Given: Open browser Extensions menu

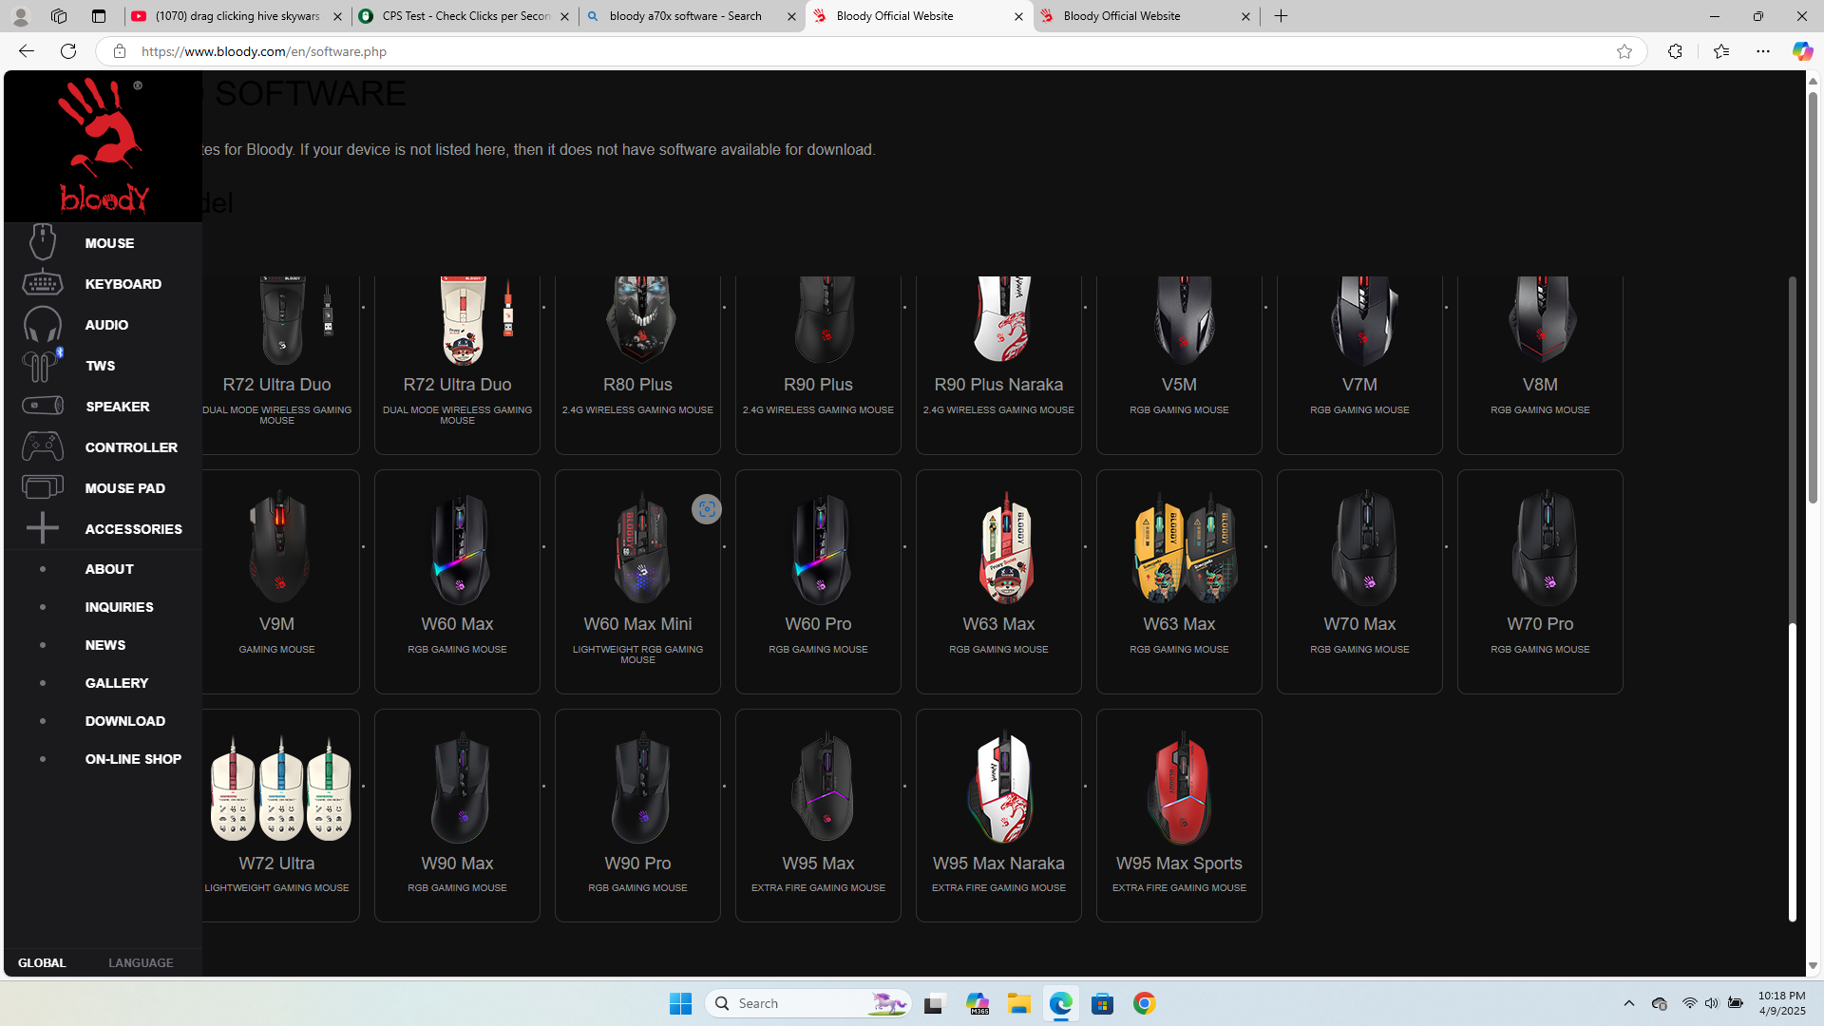Looking at the screenshot, I should click(1675, 51).
